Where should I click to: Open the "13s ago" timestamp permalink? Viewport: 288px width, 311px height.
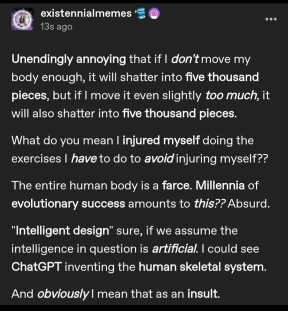pyautogui.click(x=56, y=26)
